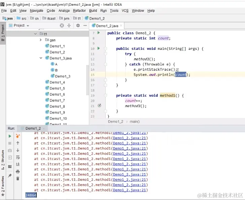Open the Z: Structure tool window tab
The image size is (245, 200).
(x=3, y=160)
